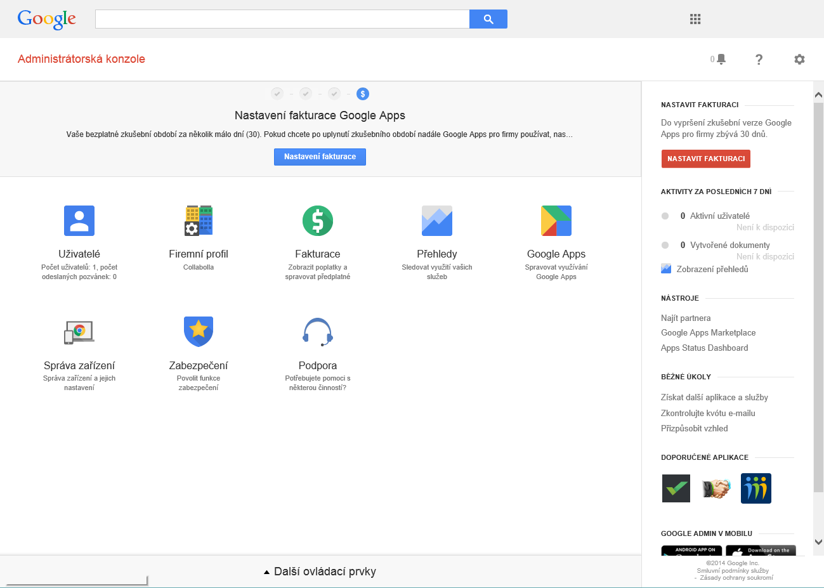The width and height of the screenshot is (824, 588).
Task: Open the settings gear icon
Action: pyautogui.click(x=799, y=59)
